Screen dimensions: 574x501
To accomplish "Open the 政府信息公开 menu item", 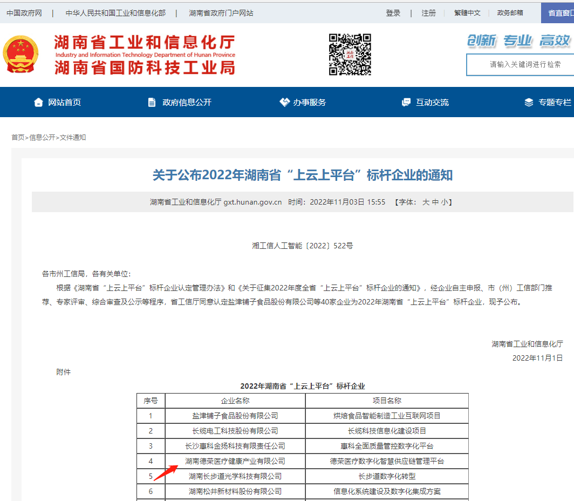I will point(187,103).
